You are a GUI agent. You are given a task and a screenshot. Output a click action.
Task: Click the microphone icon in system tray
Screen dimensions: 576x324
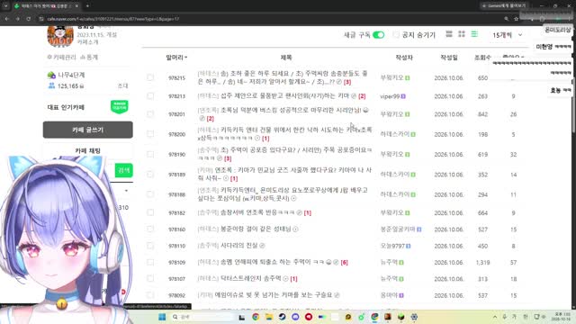click(505, 317)
